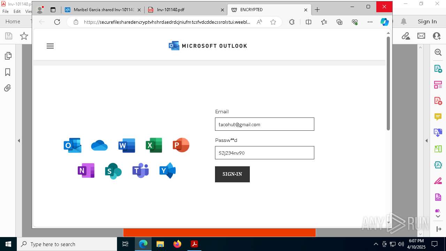This screenshot has height=251, width=446.
Task: Open Export PDF tool in Acrobat
Action: (438, 69)
